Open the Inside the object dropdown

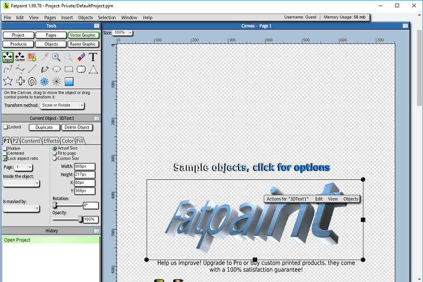(x=21, y=183)
